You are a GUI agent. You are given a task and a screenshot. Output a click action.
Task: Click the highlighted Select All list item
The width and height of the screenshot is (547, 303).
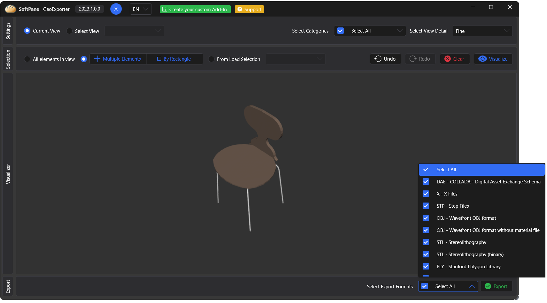(481, 169)
